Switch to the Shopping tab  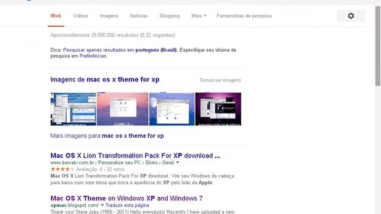170,16
